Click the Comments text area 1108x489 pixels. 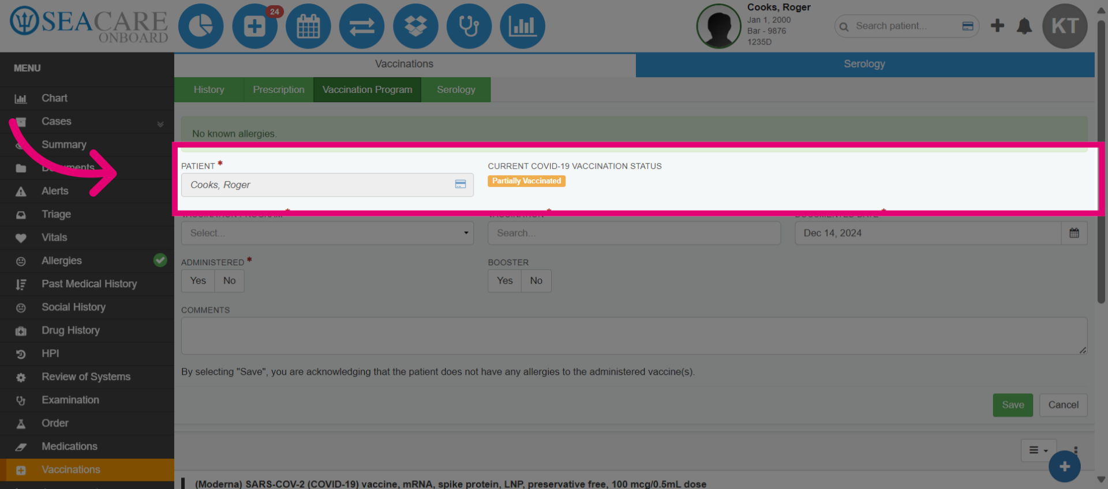[634, 336]
